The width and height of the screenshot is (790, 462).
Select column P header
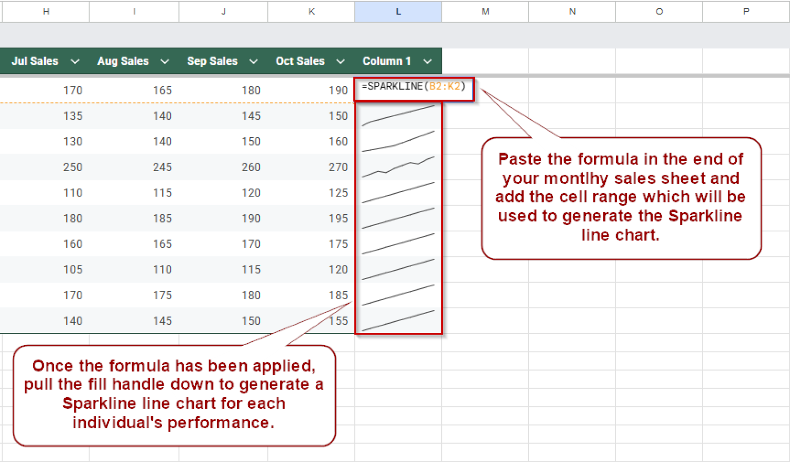click(746, 11)
